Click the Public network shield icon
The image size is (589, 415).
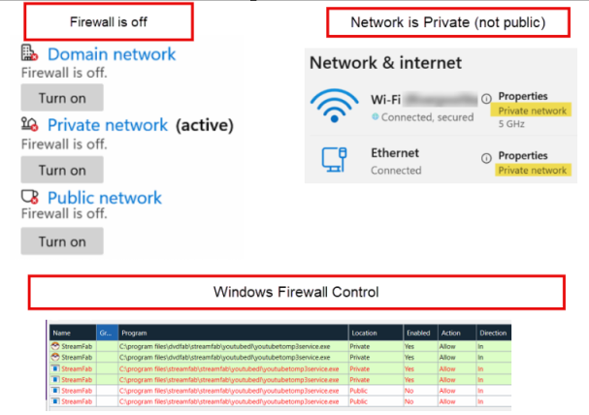click(29, 197)
